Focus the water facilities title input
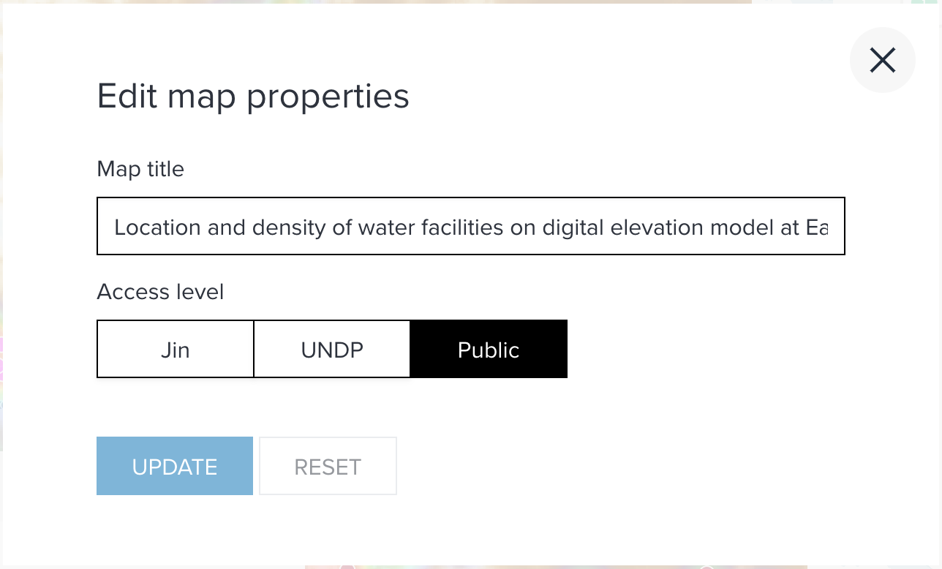This screenshot has width=942, height=569. coord(470,226)
